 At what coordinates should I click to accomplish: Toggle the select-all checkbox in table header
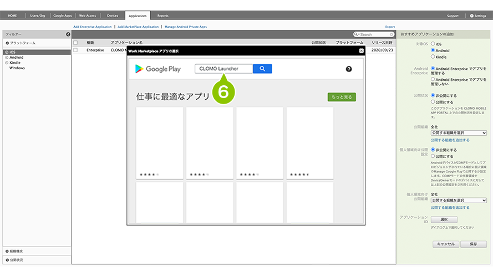click(75, 43)
